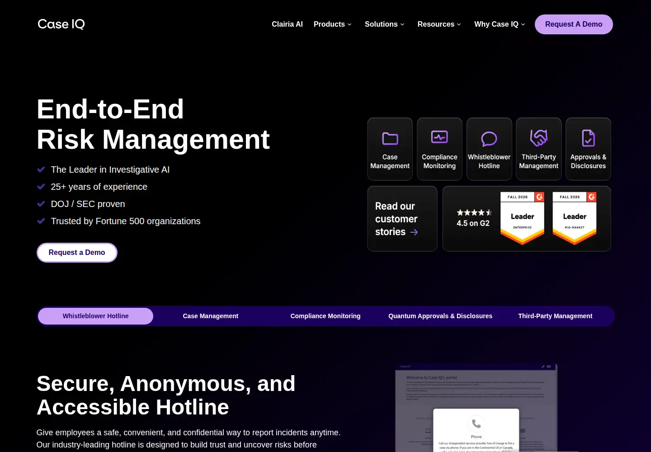Screen dimensions: 651x452
Task: Click 'End-to-End Risk Management' heading
Action: pyautogui.click(x=153, y=124)
